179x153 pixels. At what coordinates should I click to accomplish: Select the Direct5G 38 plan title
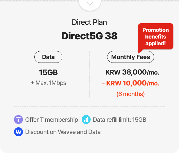point(89,36)
